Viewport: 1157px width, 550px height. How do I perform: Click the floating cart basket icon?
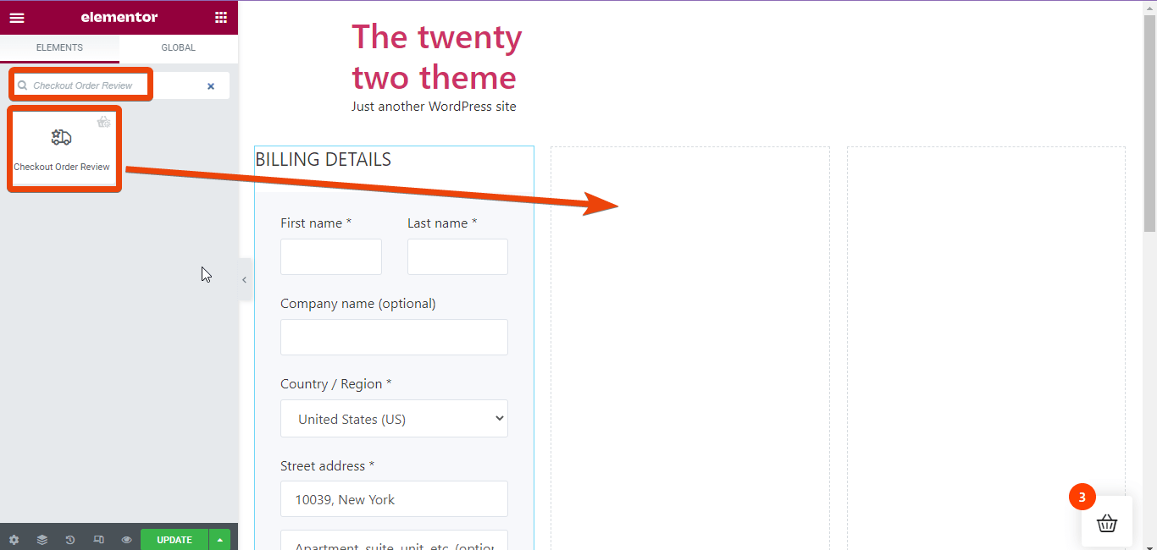[1106, 523]
